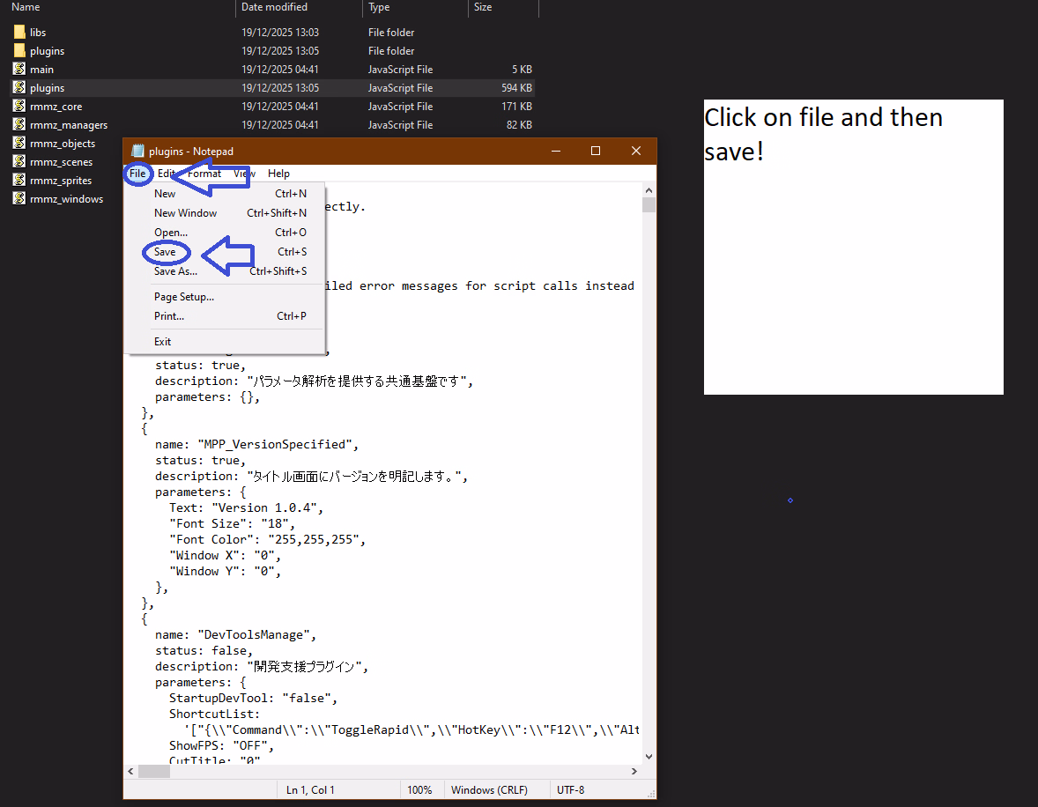Select New Window menu entry

185,213
